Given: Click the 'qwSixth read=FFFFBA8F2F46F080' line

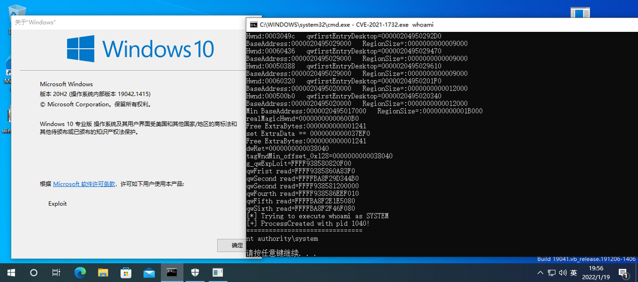Looking at the screenshot, I should pos(300,209).
